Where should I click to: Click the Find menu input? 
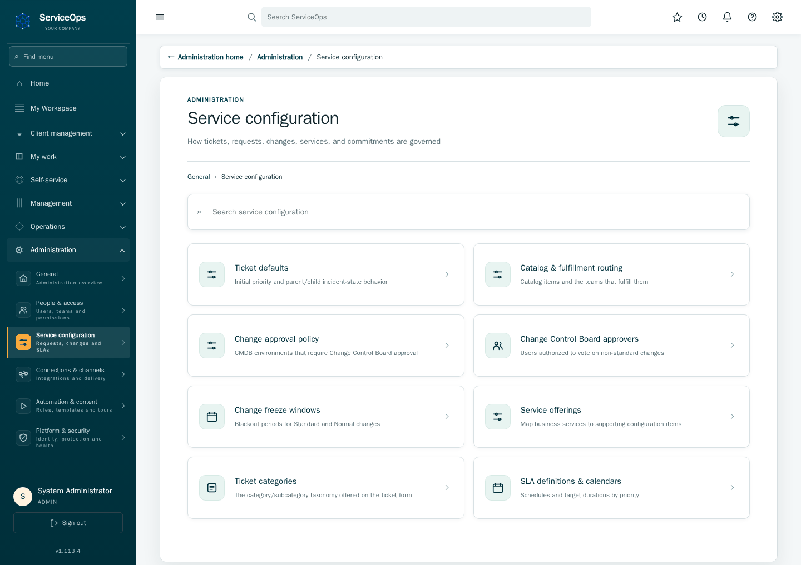click(x=68, y=57)
